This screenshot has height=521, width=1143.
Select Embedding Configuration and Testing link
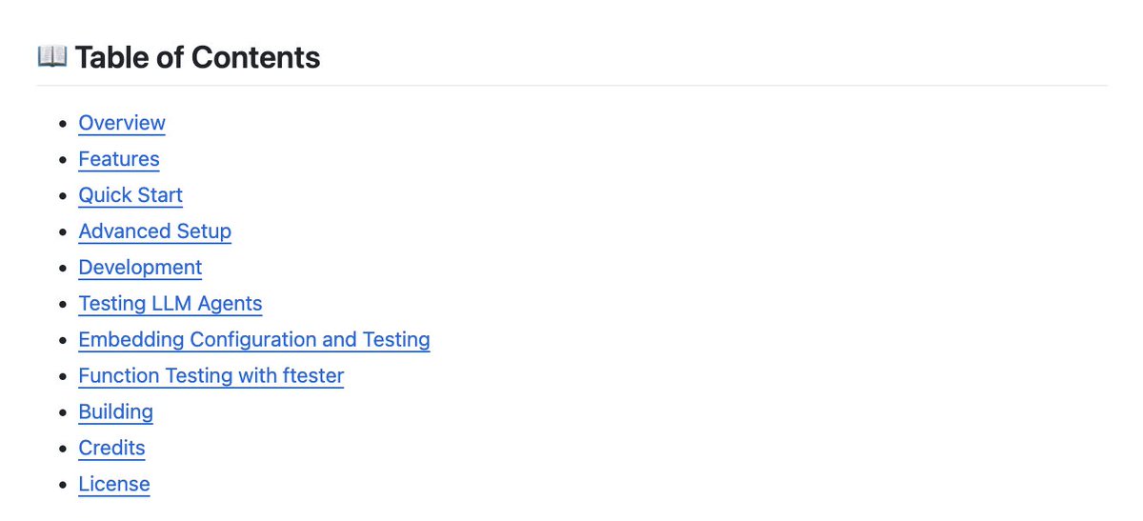point(253,340)
